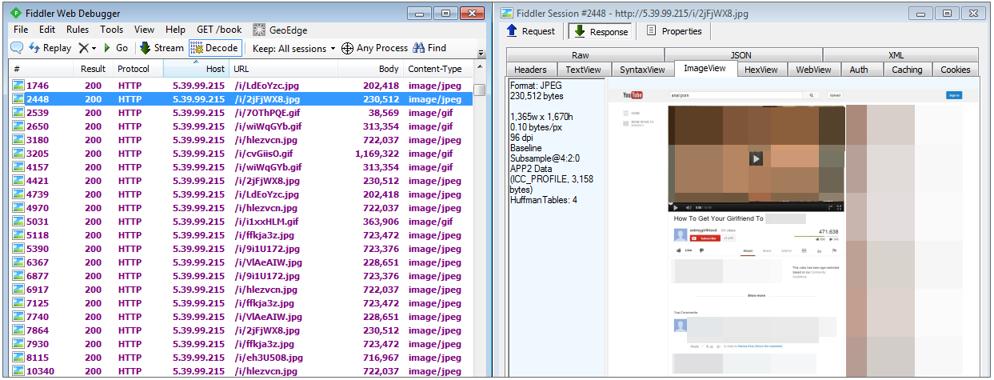Replay the selected session
This screenshot has width=994, height=380.
(50, 48)
